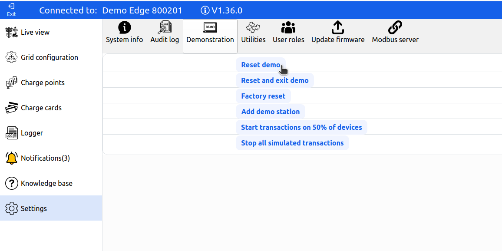This screenshot has height=251, width=502.
Task: Open the Charge cards label
Action: coord(41,108)
